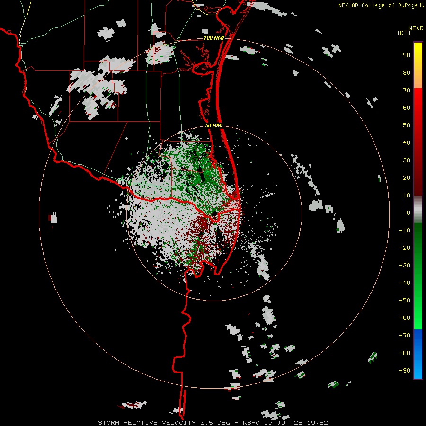Click the NEXLAB-College of DuPage credit text
Image resolution: width=426 pixels, height=426 pixels.
click(378, 5)
